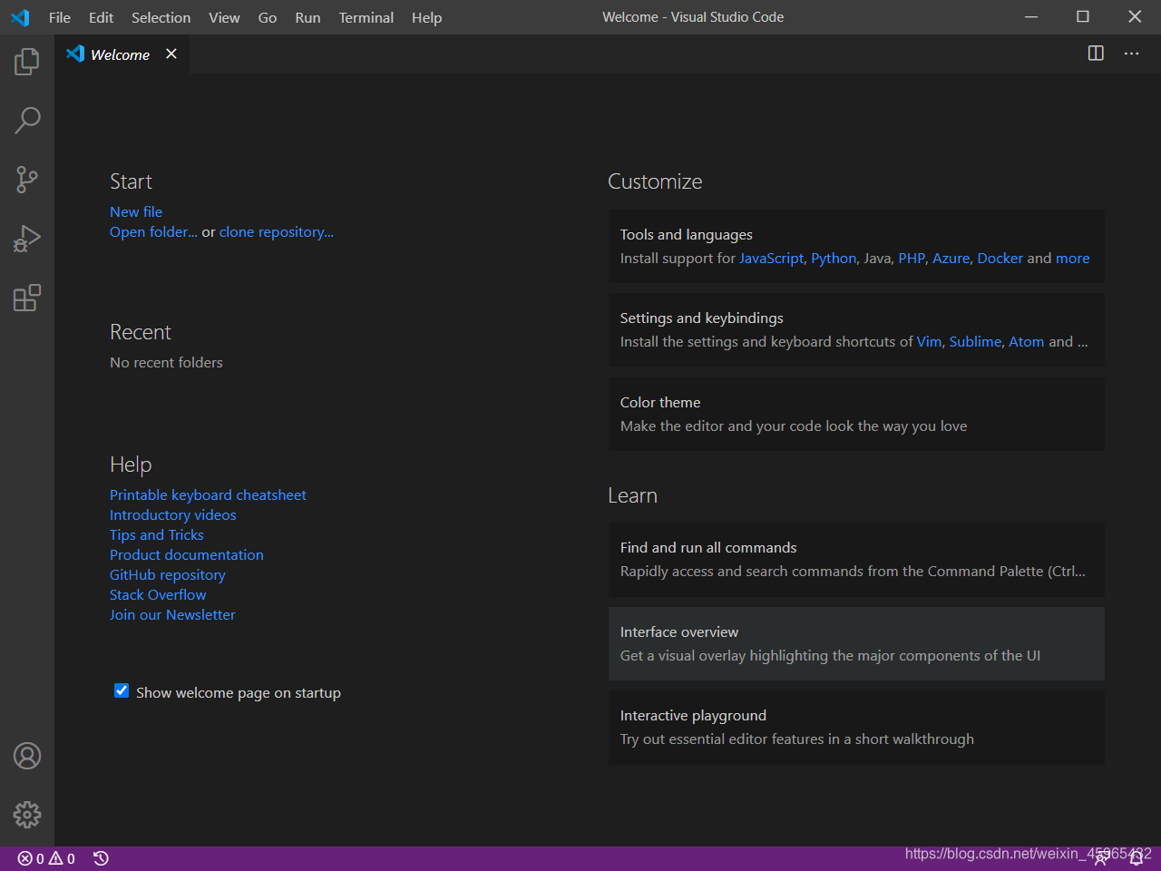
Task: Open the Run menu
Action: tap(307, 17)
